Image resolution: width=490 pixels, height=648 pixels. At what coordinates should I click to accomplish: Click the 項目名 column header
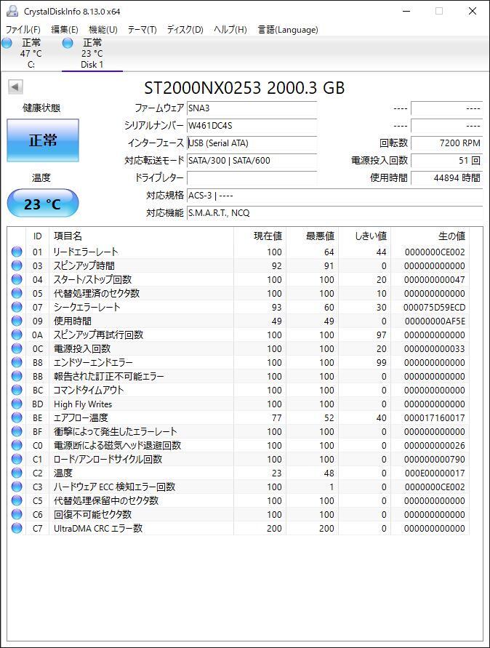tap(141, 236)
